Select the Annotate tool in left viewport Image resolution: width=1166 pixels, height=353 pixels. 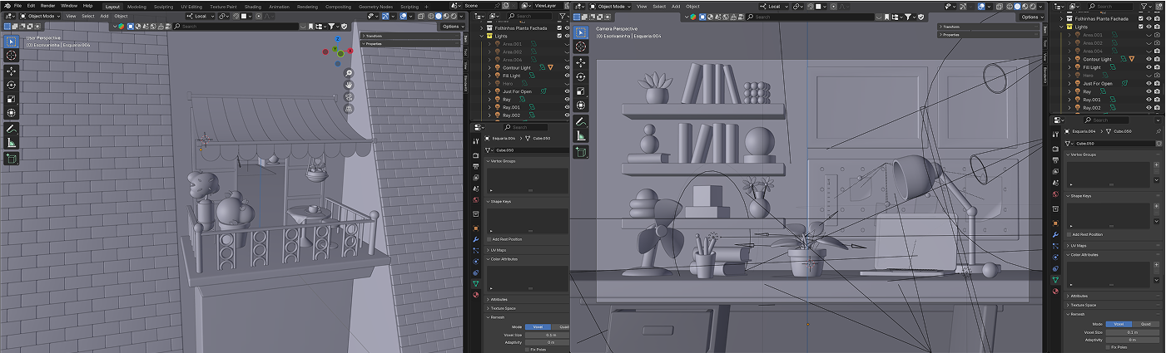(12, 130)
